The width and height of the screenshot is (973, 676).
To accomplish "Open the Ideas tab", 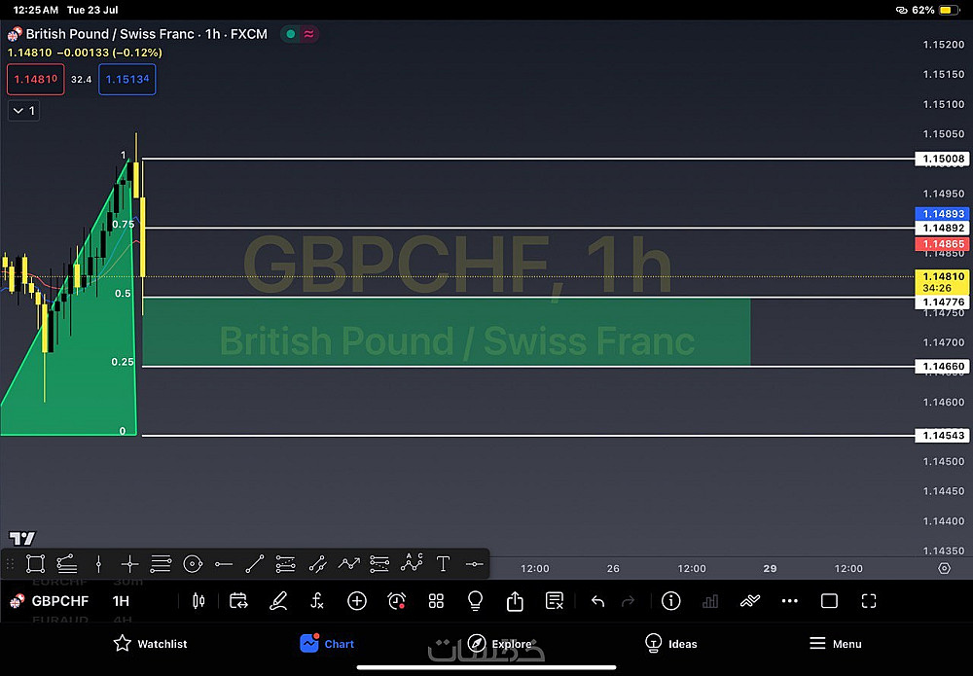I will (x=671, y=644).
